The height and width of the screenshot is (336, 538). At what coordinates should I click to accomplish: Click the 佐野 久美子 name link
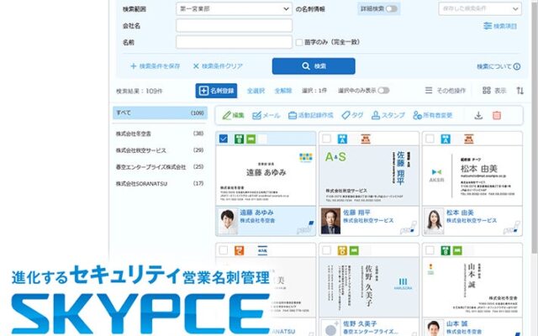pyautogui.click(x=360, y=323)
